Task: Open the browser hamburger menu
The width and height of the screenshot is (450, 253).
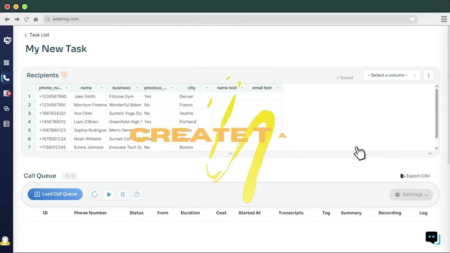Action: [444, 19]
